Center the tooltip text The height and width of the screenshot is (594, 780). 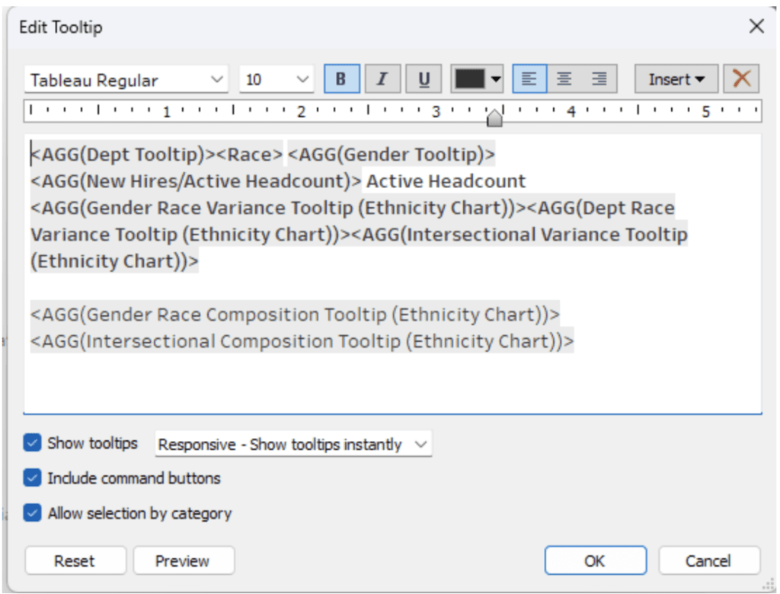(565, 78)
